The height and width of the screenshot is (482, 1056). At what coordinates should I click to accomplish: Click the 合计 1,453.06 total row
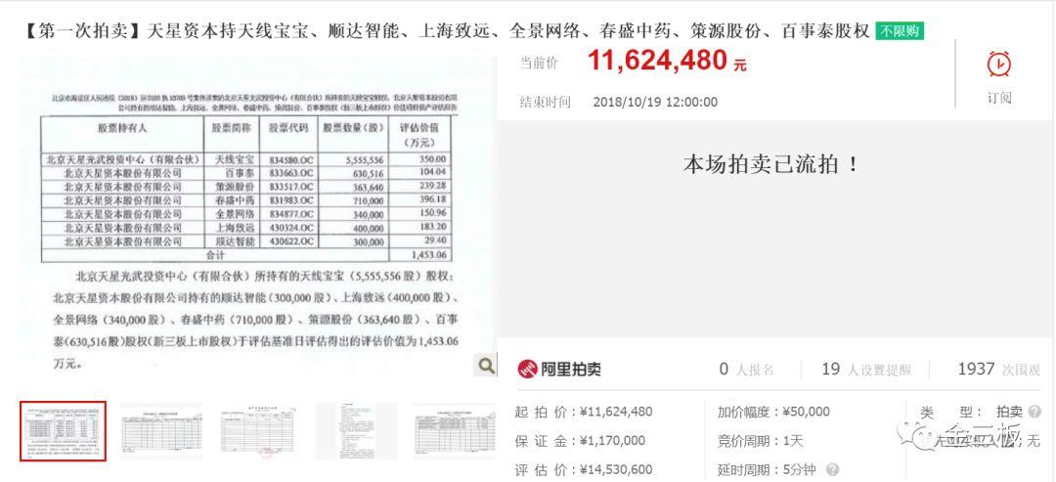click(x=246, y=256)
